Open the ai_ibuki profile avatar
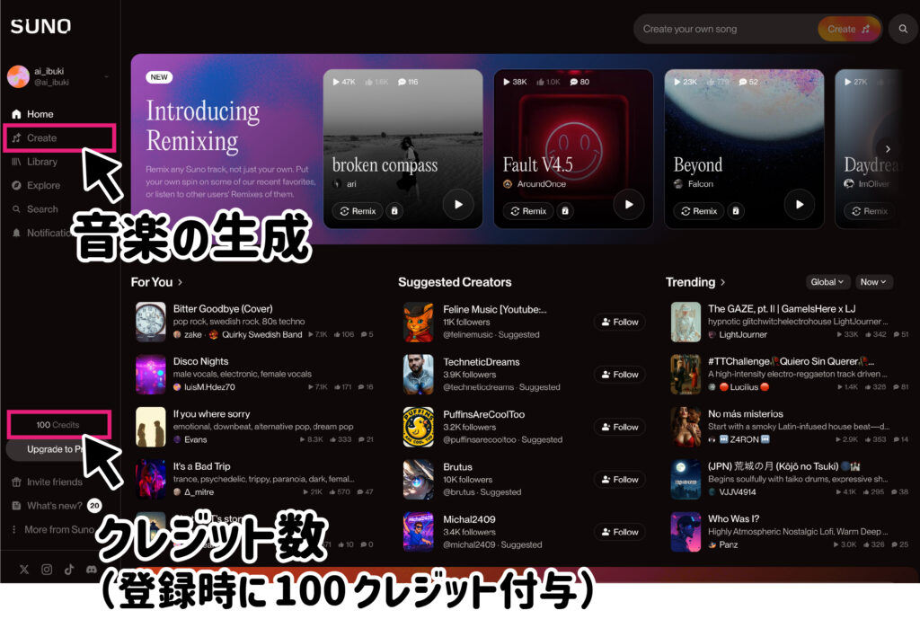Image resolution: width=920 pixels, height=628 pixels. [18, 76]
